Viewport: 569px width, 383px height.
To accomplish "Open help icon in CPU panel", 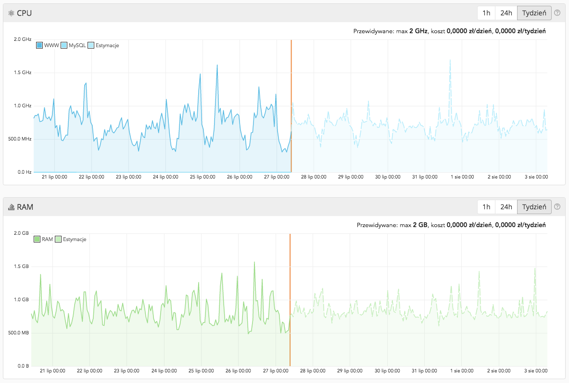I will tap(557, 13).
